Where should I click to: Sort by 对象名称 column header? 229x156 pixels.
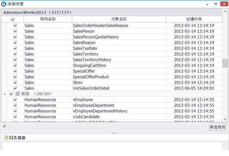tap(119, 19)
